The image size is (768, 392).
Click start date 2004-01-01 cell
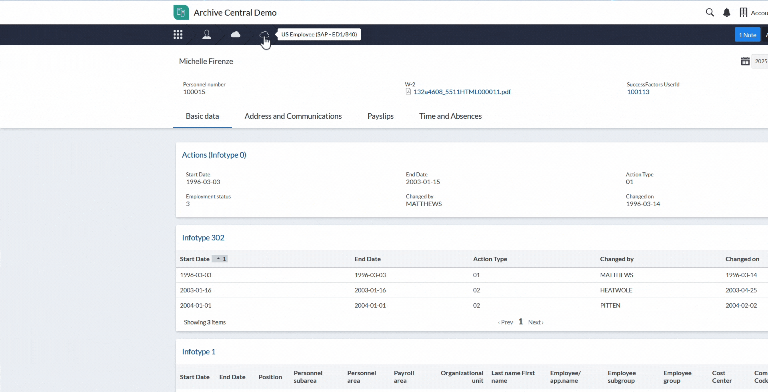click(x=196, y=305)
